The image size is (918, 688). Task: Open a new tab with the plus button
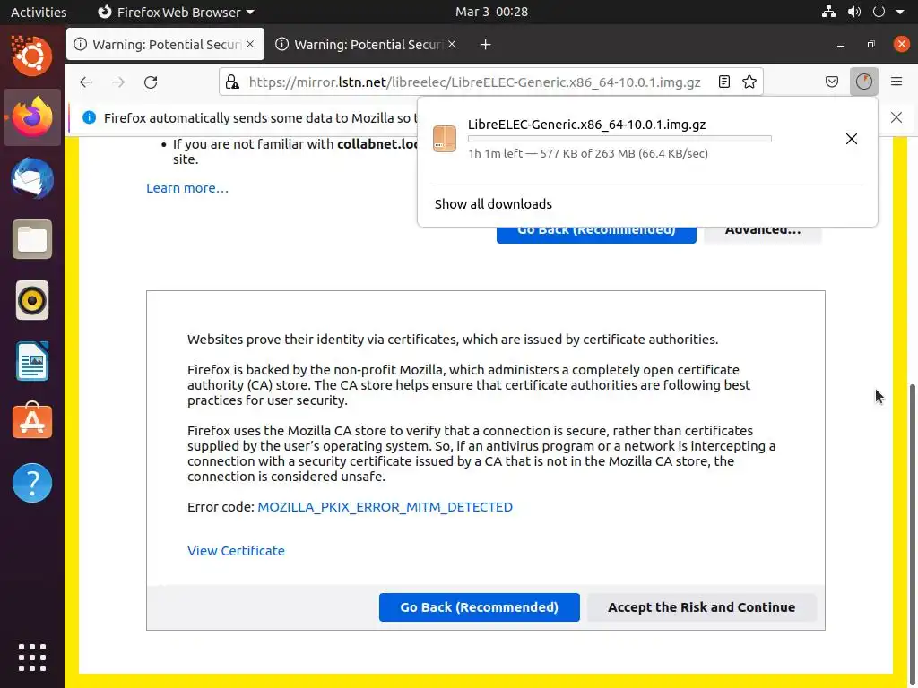click(x=485, y=45)
